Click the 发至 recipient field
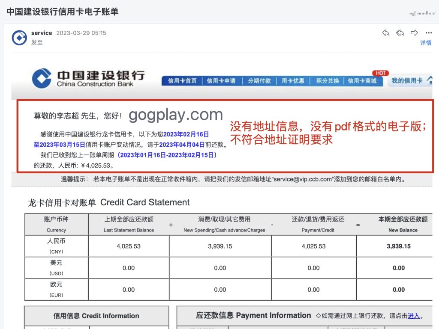 click(37, 42)
